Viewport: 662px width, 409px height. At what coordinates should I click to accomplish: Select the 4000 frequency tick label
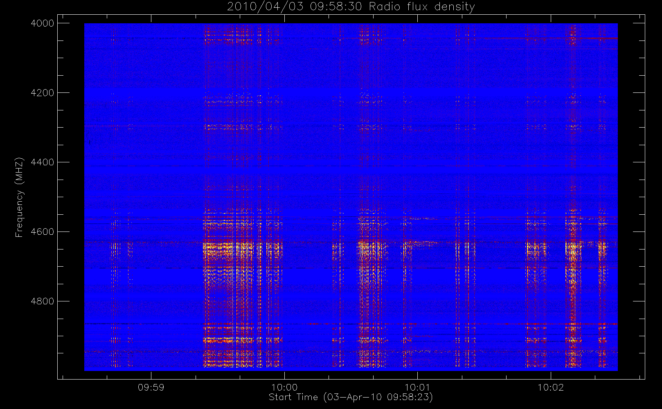[43, 23]
